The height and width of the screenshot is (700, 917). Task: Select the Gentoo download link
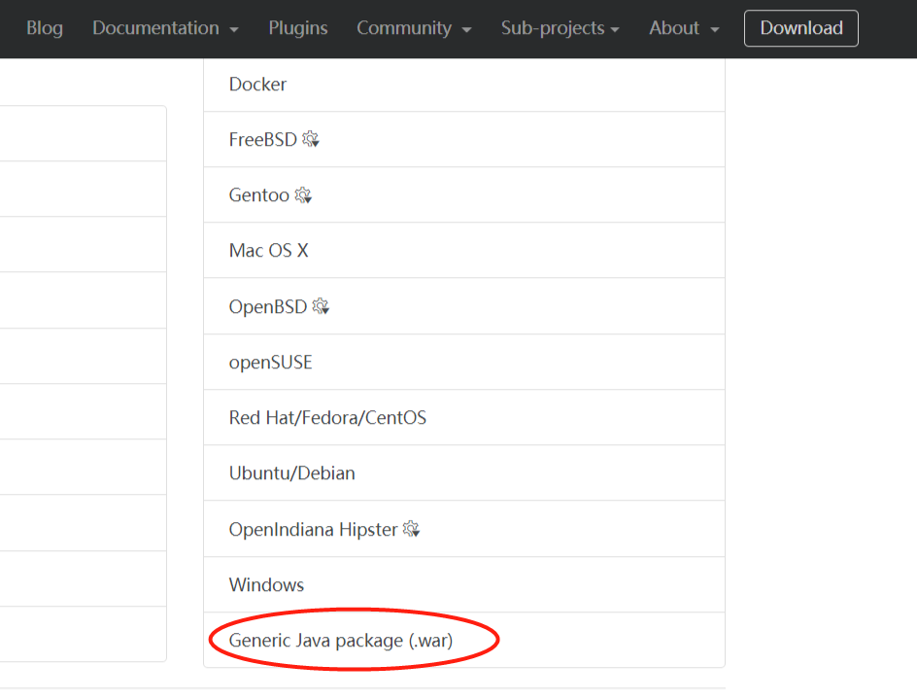258,195
